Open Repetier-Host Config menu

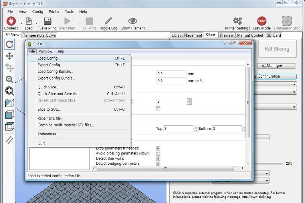(38, 12)
